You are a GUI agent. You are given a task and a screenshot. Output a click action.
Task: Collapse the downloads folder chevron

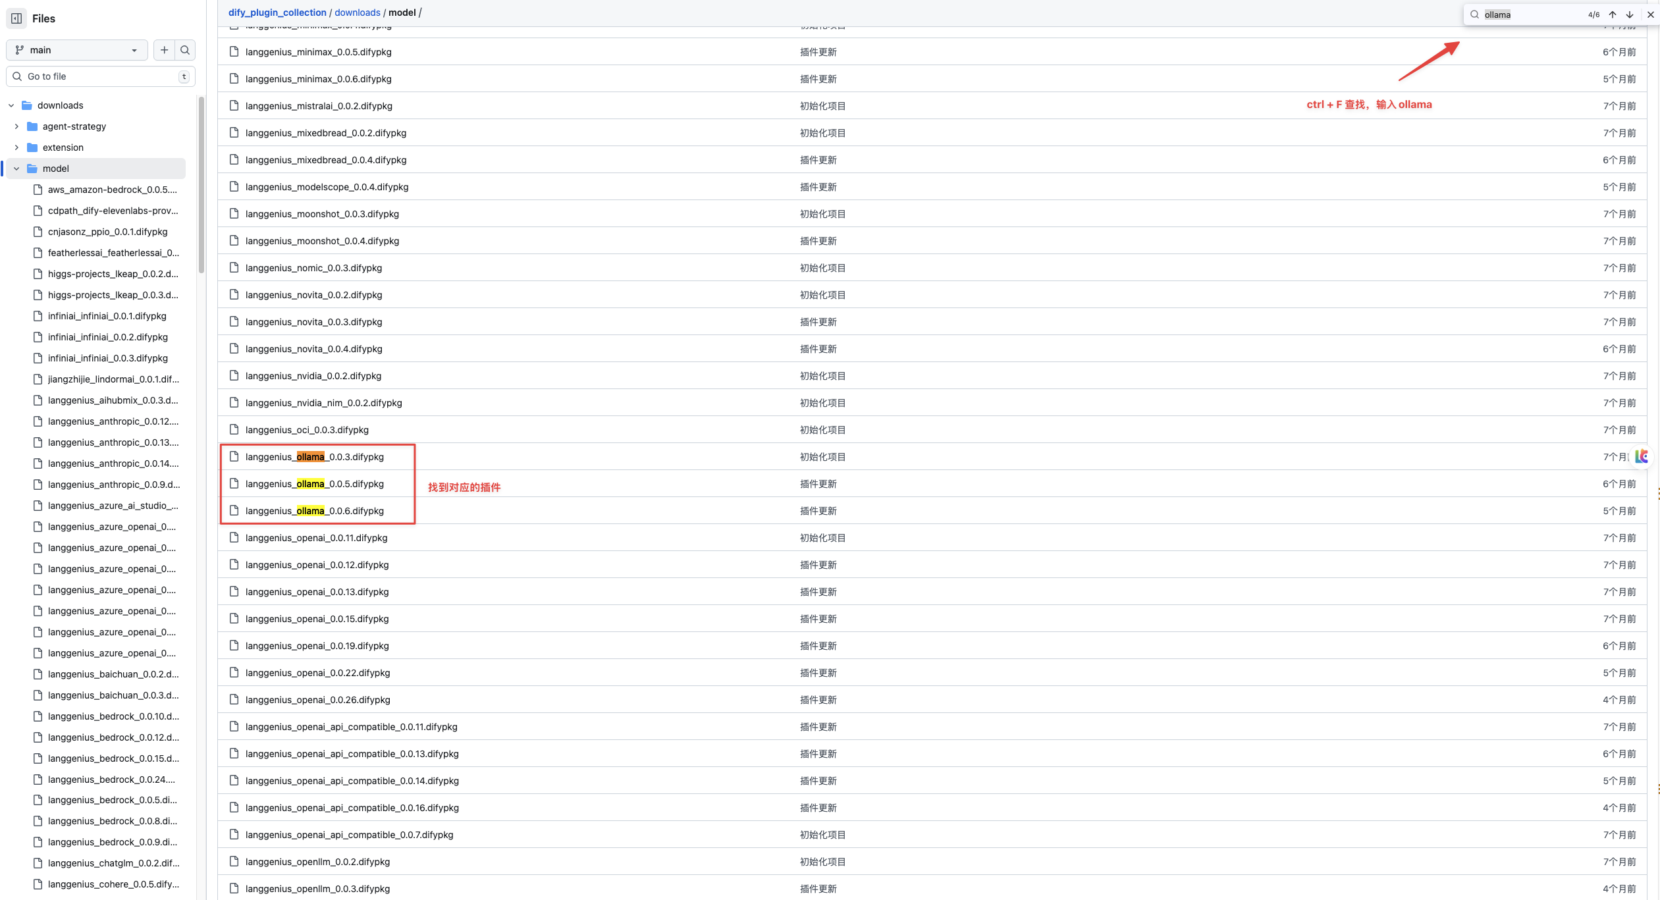pos(11,105)
